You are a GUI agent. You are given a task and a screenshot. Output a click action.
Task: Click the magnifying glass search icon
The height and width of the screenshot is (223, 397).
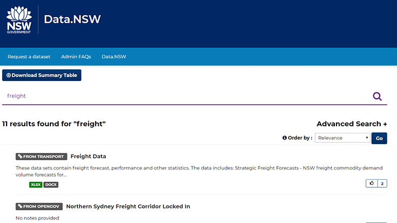click(377, 96)
